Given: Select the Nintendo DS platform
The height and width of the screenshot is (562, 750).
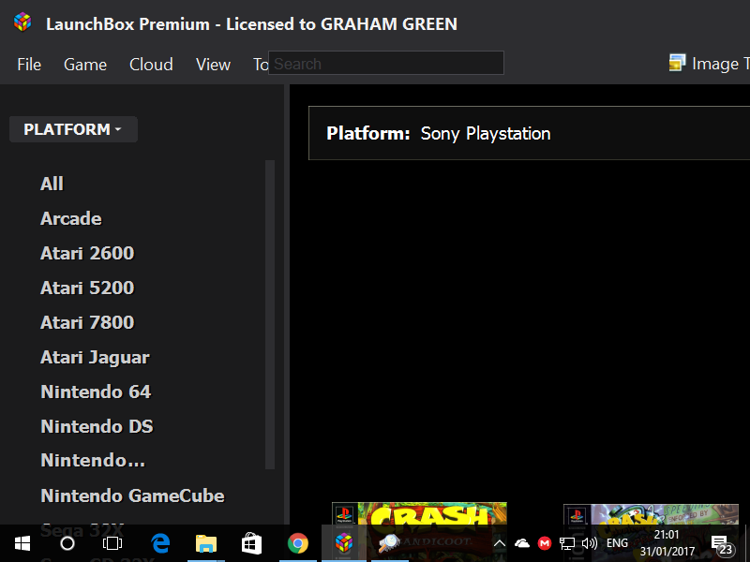Looking at the screenshot, I should tap(97, 426).
